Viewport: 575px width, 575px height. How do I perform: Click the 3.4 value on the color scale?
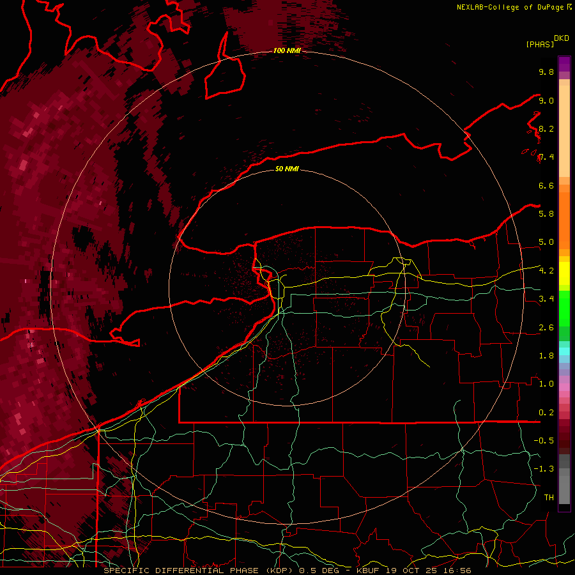pyautogui.click(x=546, y=298)
